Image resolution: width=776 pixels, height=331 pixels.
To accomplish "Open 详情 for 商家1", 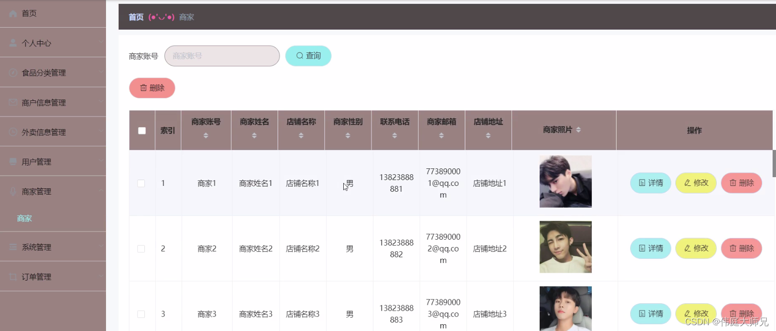I will coord(651,183).
